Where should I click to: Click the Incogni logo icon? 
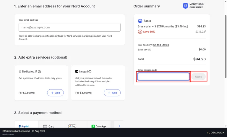(x=77, y=71)
